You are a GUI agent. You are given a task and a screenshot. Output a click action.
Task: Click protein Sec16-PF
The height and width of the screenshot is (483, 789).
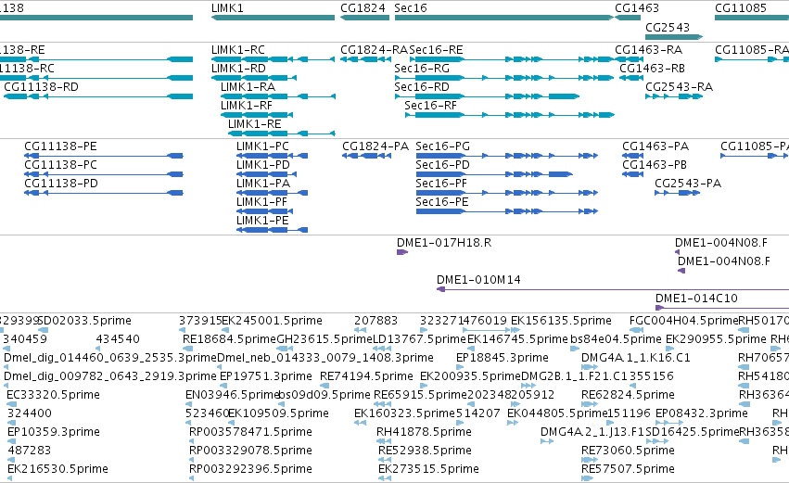441,184
